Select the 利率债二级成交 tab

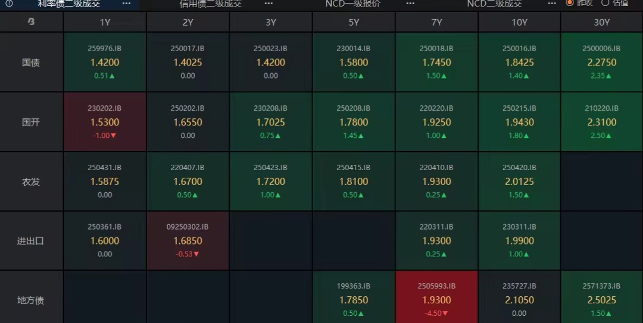[x=69, y=4]
